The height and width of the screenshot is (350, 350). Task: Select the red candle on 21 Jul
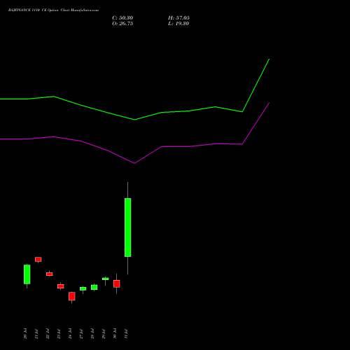[x=38, y=260]
